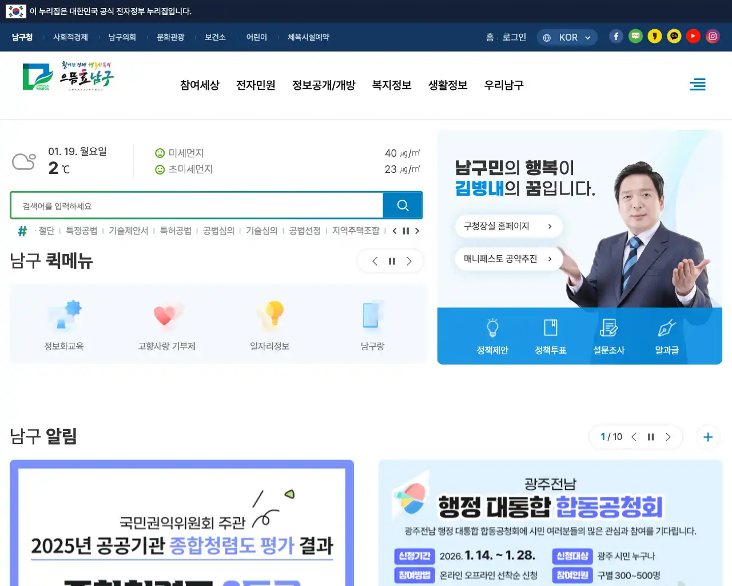Click the 로그인 link

[x=514, y=36]
